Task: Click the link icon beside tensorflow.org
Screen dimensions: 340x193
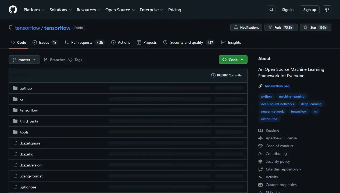Action: tap(260, 86)
